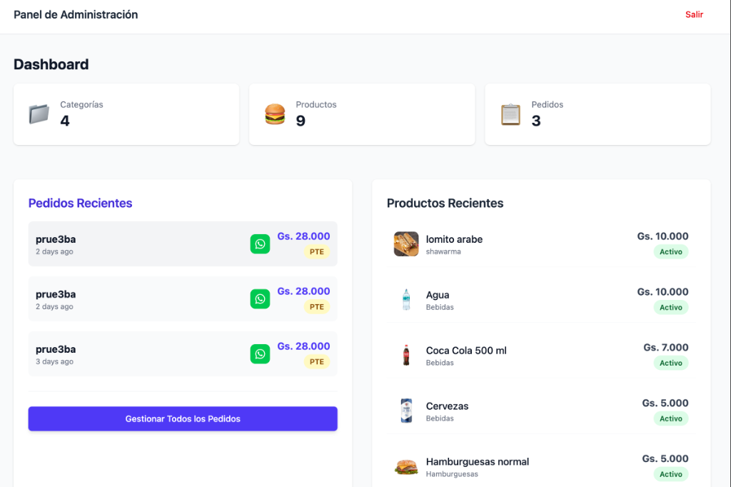Click the PTE badge on first order

coord(317,252)
